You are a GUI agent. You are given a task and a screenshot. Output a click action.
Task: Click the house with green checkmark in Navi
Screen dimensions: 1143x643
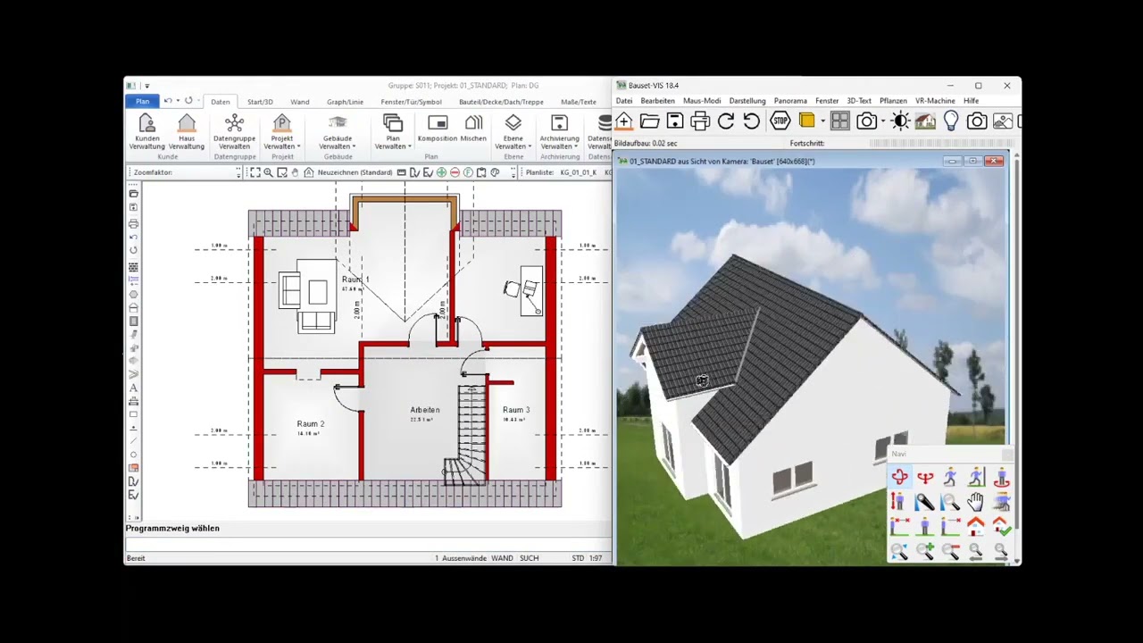click(x=1001, y=527)
